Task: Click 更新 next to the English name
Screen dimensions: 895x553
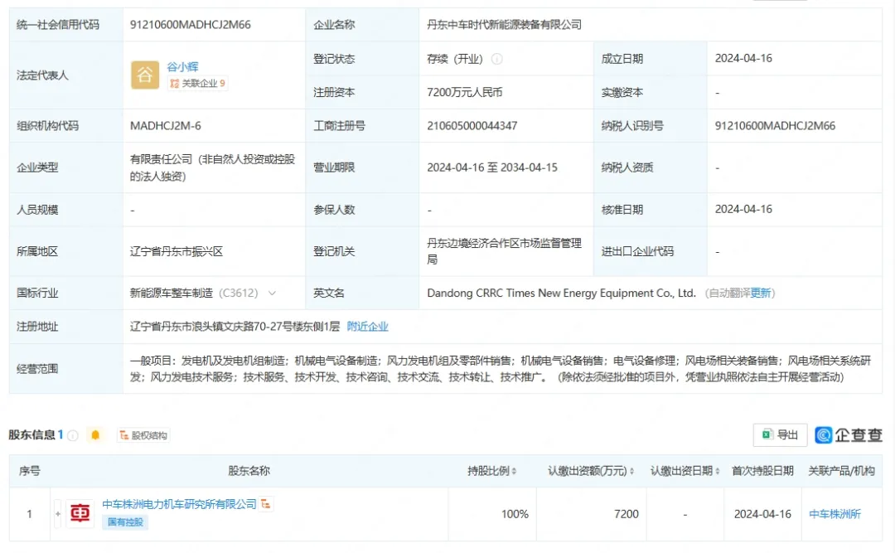Action: click(x=761, y=293)
